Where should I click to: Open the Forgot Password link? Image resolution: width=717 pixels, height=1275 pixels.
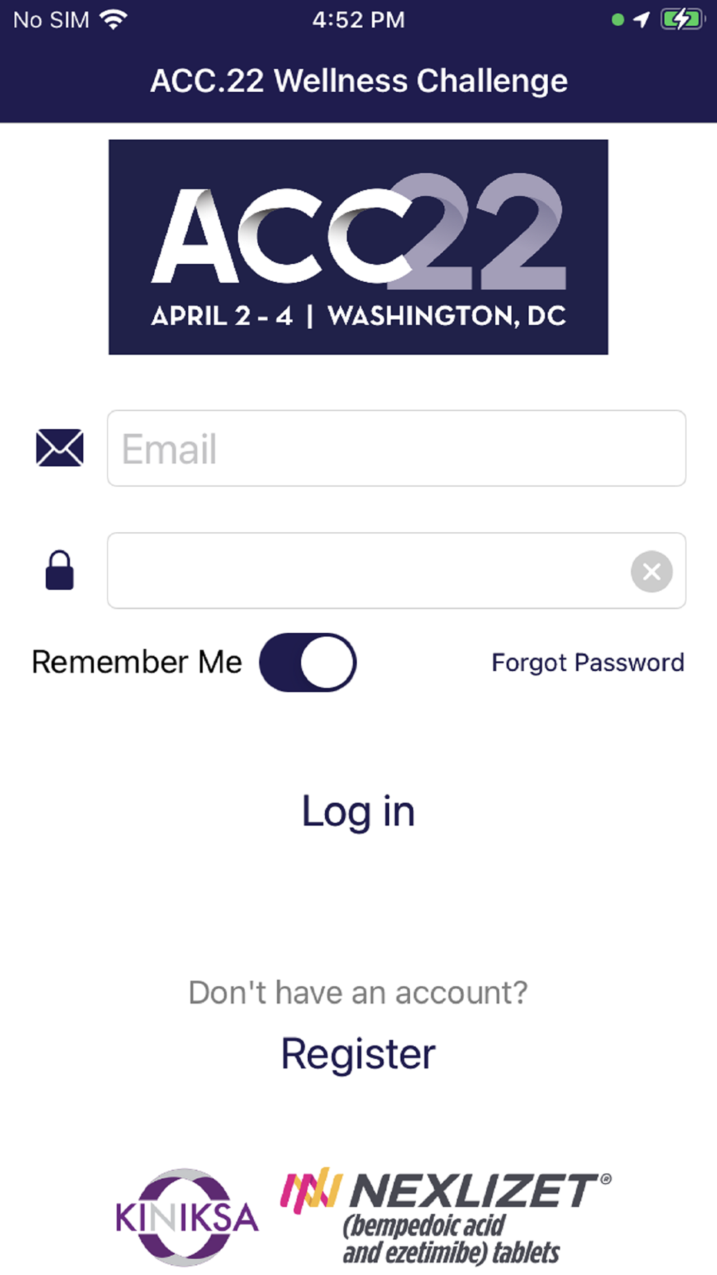click(x=587, y=663)
